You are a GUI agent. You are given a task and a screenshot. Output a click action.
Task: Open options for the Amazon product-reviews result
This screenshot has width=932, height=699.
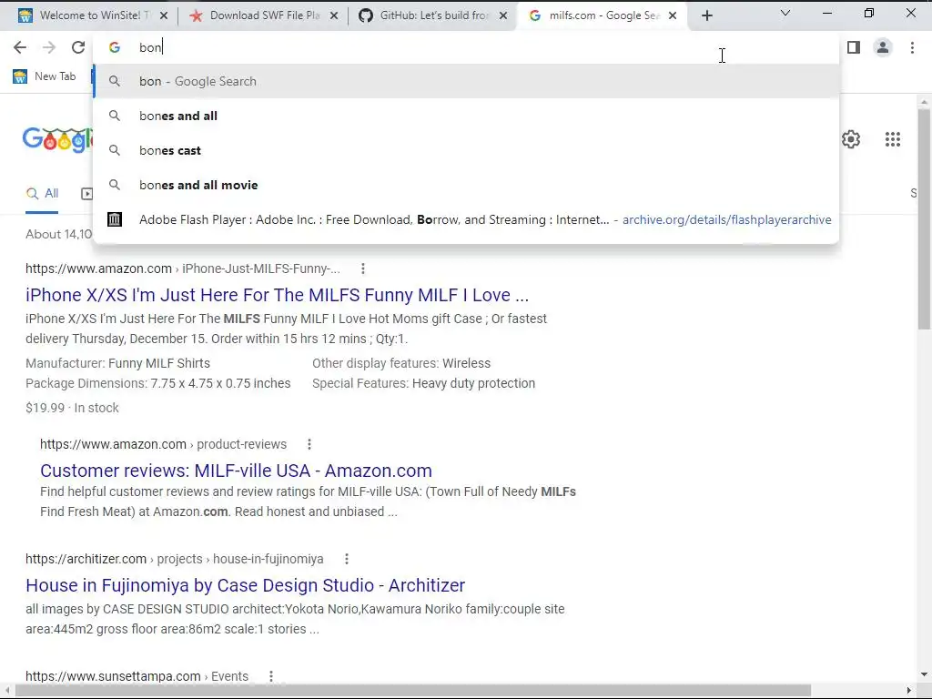tap(309, 444)
